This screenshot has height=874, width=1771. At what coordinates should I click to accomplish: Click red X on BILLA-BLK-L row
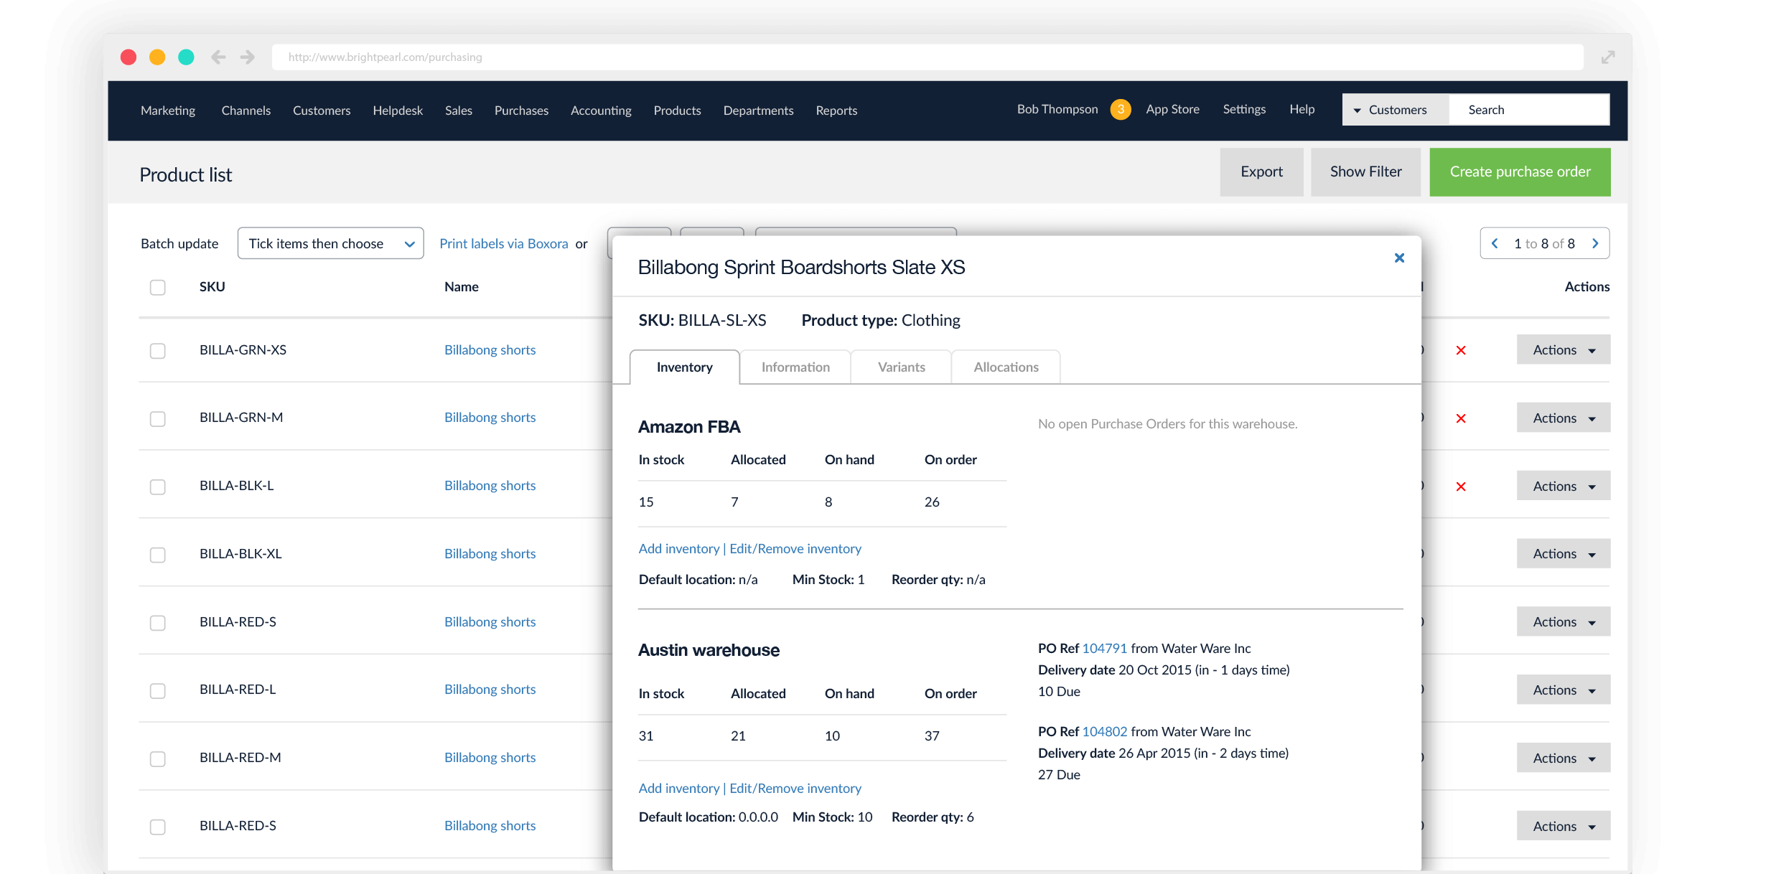pos(1460,487)
